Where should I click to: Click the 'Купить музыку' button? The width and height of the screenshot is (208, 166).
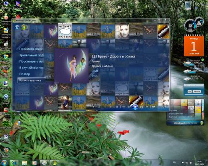click(32, 81)
